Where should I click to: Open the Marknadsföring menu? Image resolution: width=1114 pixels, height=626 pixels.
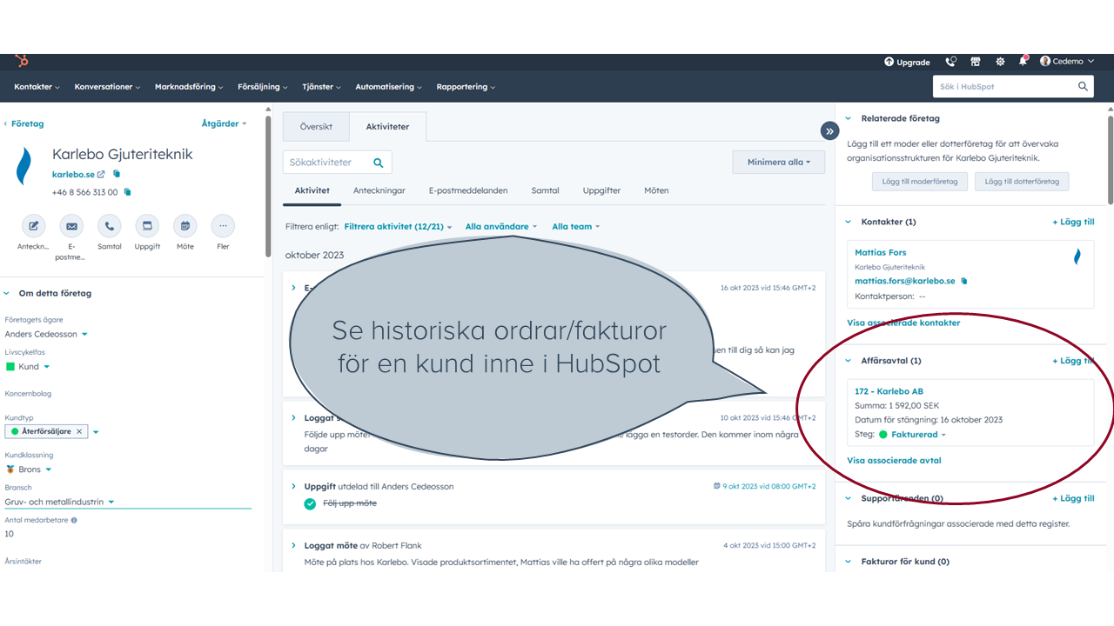pos(189,87)
